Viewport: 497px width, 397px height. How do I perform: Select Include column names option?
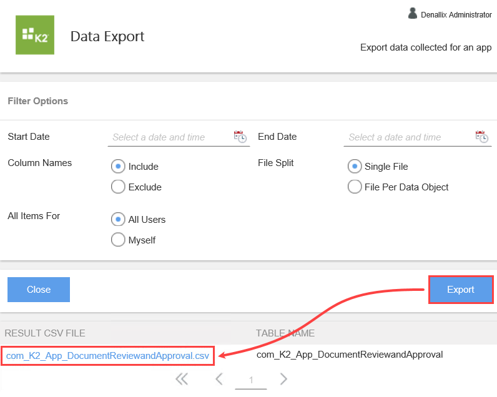[x=117, y=167]
